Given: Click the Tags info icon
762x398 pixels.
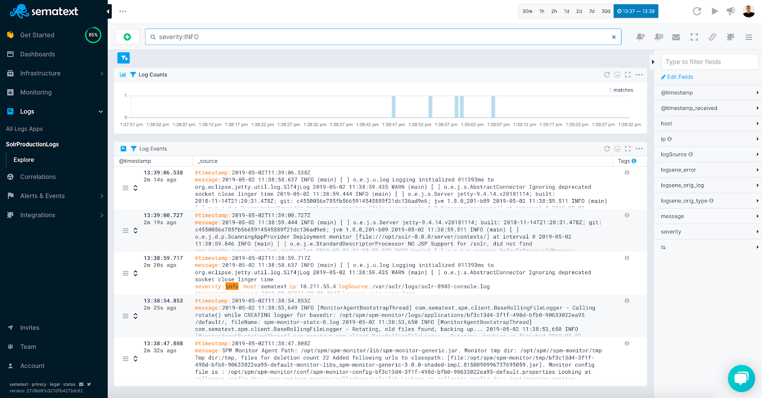Looking at the screenshot, I should (634, 161).
